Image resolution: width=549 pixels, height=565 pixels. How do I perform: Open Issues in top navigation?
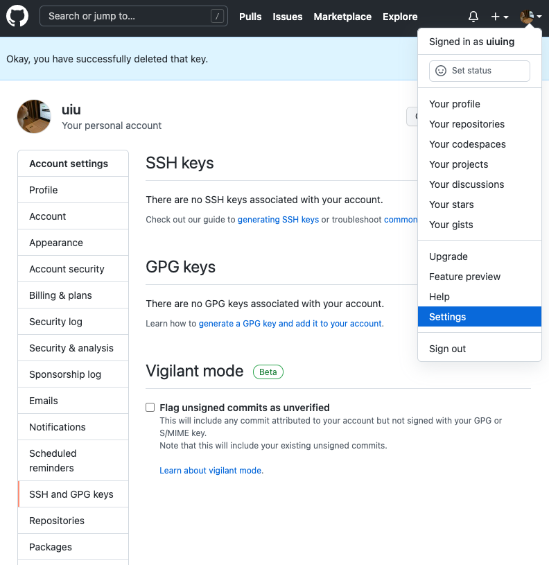tap(288, 17)
